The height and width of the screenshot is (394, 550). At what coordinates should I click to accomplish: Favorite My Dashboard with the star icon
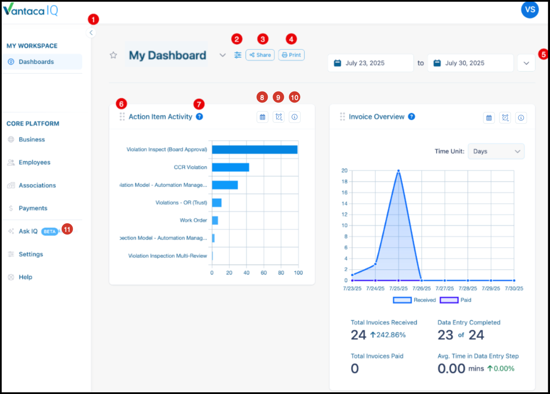[113, 55]
